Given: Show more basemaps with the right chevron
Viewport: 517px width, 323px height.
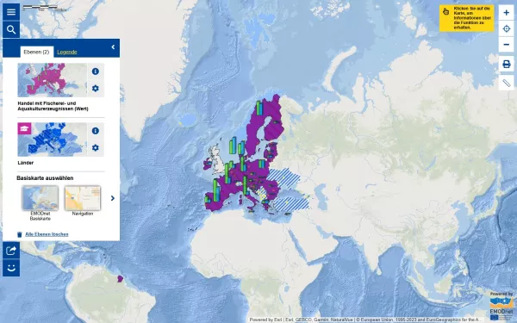Looking at the screenshot, I should coord(112,198).
